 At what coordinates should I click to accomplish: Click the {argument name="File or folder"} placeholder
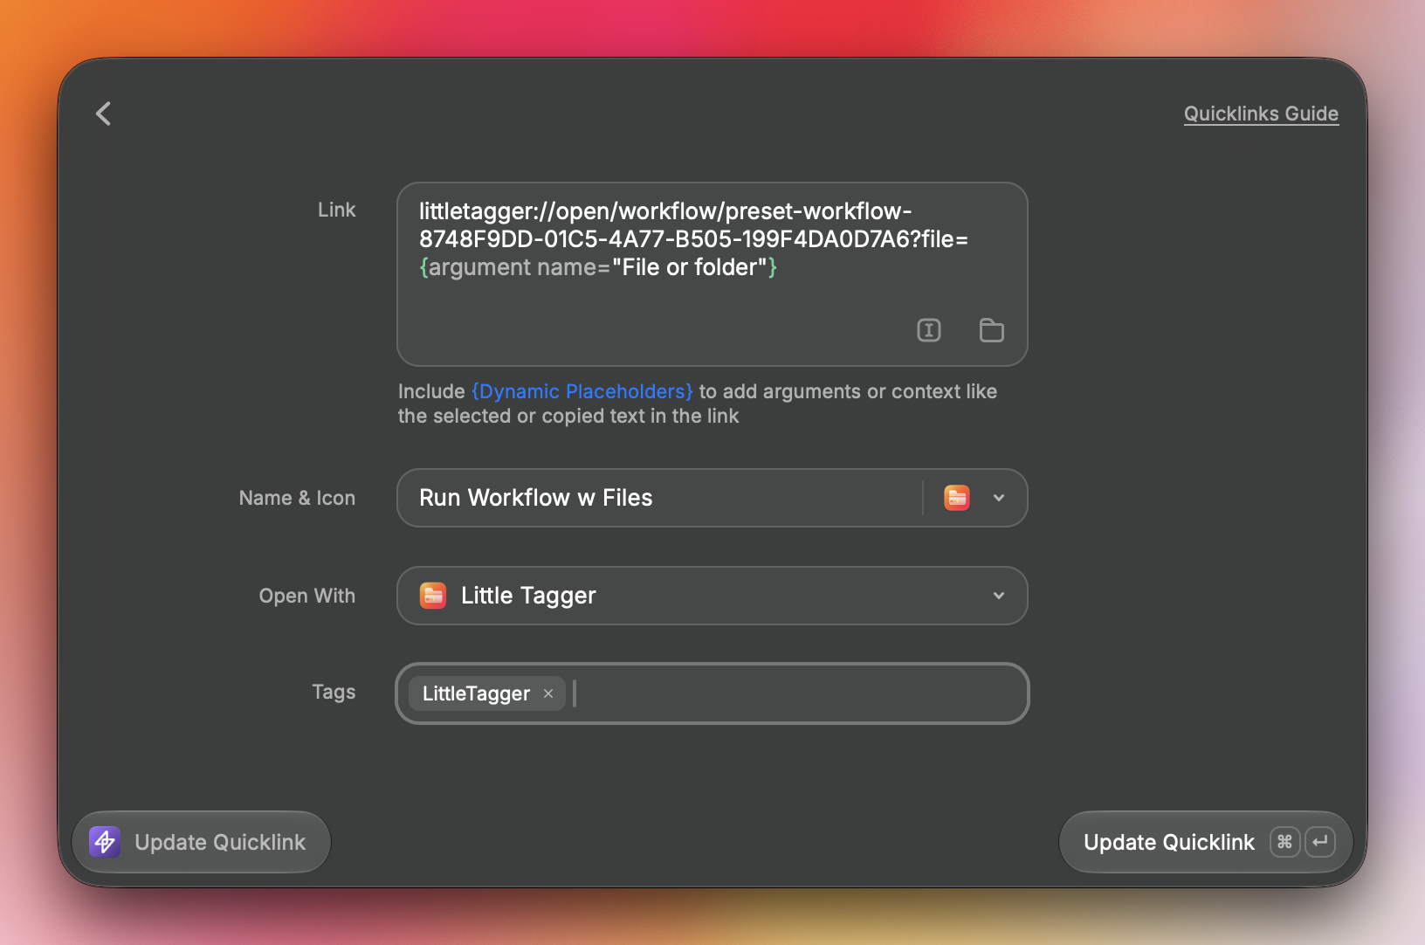pos(598,267)
